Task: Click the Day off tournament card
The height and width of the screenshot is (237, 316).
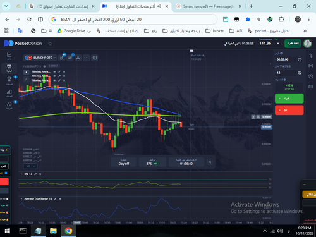Action: click(x=124, y=162)
